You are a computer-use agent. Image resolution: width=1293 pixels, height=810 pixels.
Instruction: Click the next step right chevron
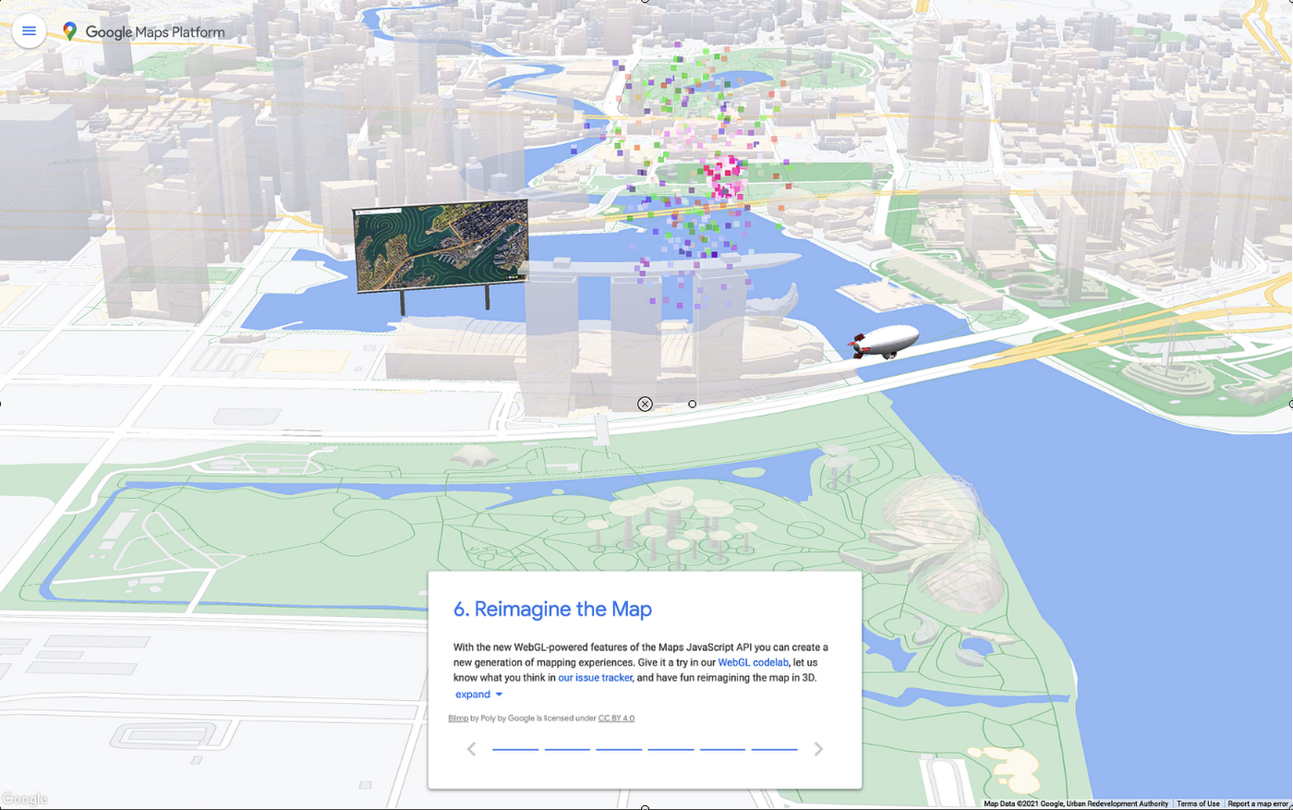coord(818,749)
